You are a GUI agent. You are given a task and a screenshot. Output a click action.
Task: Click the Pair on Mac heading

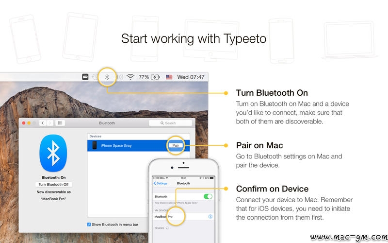point(259,145)
